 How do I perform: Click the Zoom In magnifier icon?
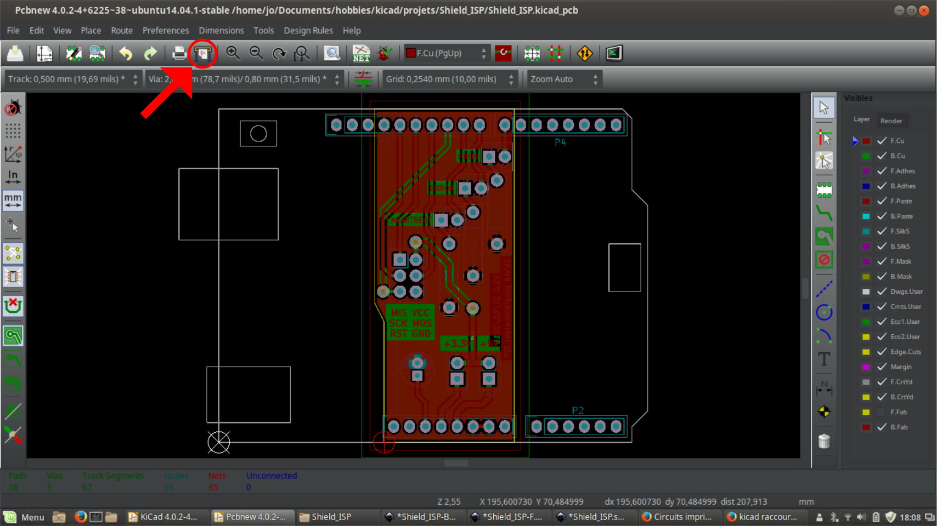coord(233,53)
